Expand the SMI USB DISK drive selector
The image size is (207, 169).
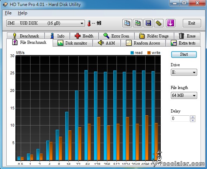(46, 23)
